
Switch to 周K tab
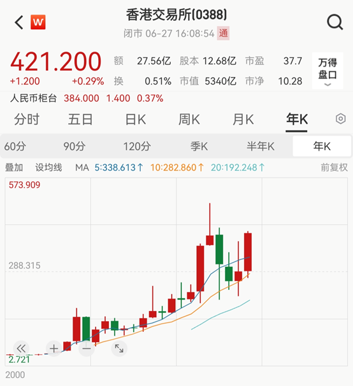189,120
